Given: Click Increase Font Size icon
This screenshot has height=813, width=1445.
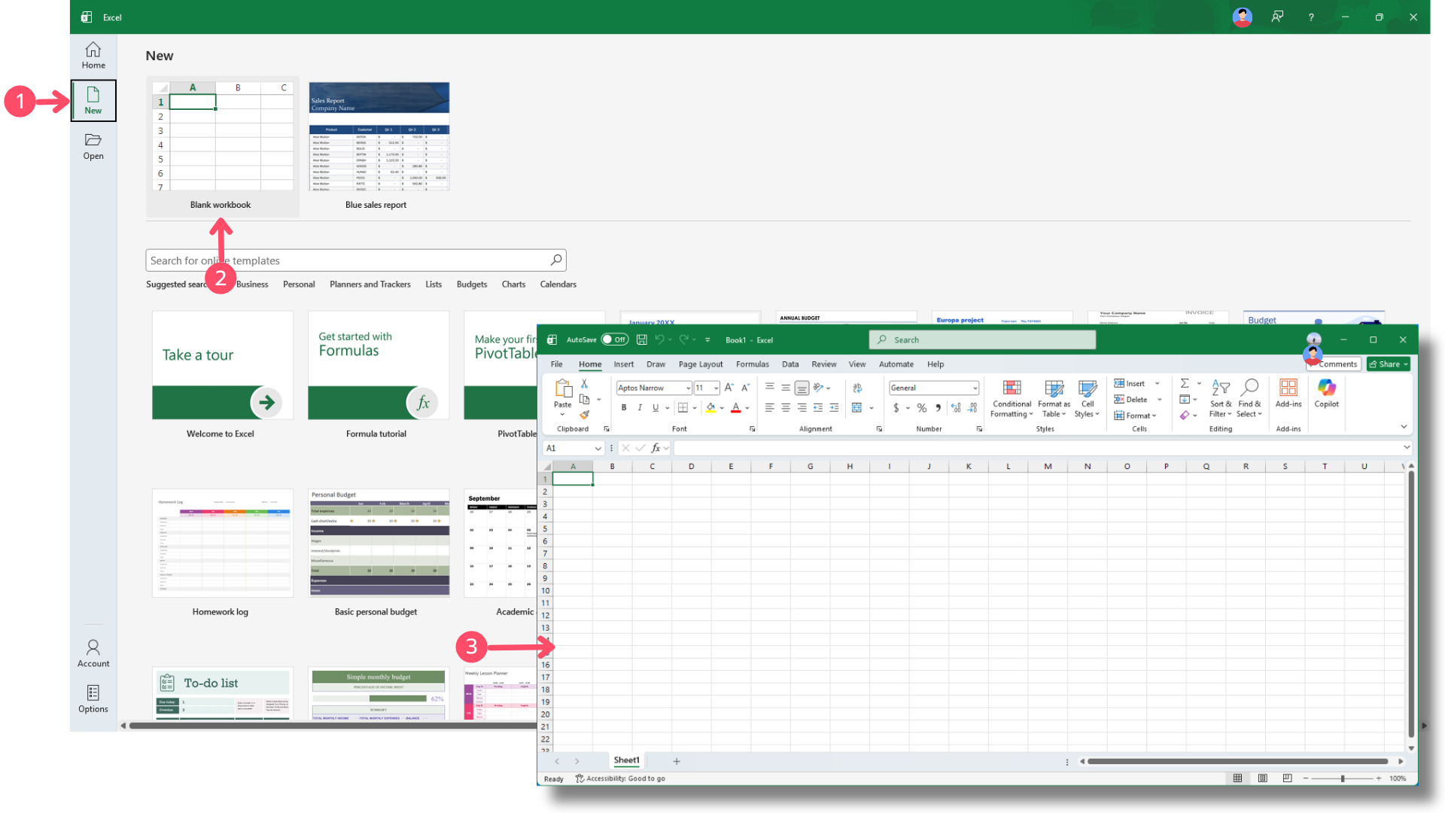Looking at the screenshot, I should click(x=729, y=388).
